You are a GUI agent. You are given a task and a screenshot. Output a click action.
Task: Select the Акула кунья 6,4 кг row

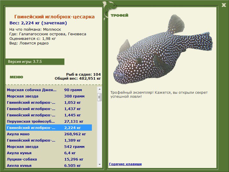click(49, 153)
